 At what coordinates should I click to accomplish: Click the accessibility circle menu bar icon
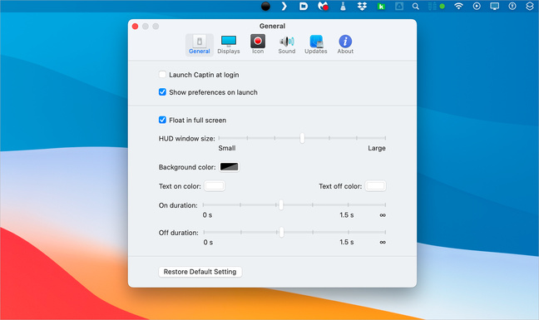coord(512,6)
